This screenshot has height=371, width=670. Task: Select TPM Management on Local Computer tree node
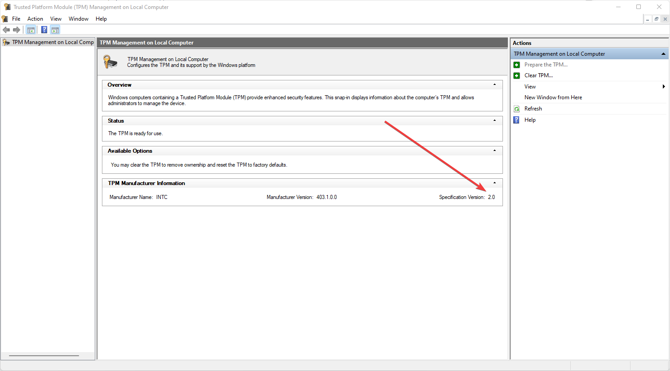tap(53, 42)
